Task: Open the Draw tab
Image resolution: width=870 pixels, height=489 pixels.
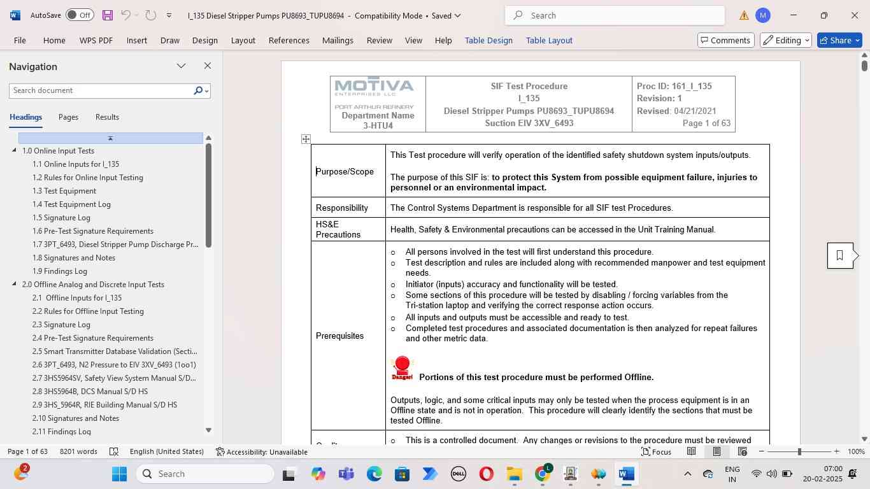Action: coord(170,40)
